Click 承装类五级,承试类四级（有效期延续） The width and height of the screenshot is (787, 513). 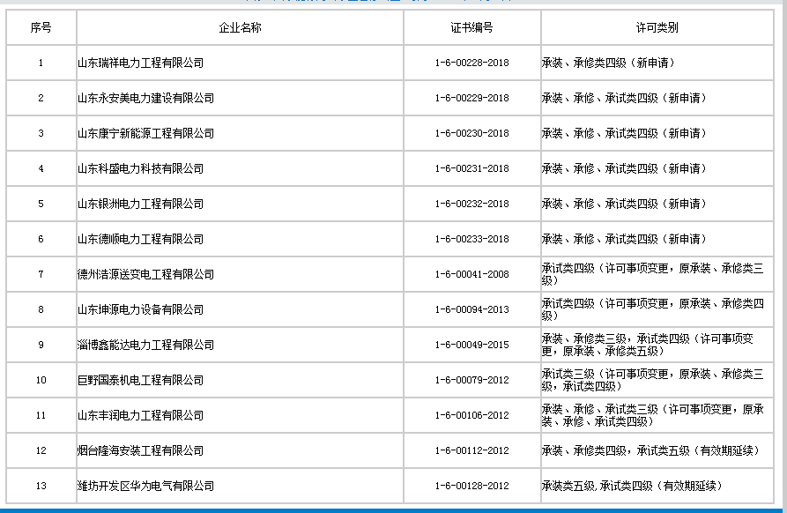(x=633, y=486)
